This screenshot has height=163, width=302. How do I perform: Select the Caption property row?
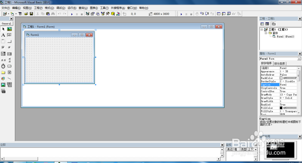point(278,85)
